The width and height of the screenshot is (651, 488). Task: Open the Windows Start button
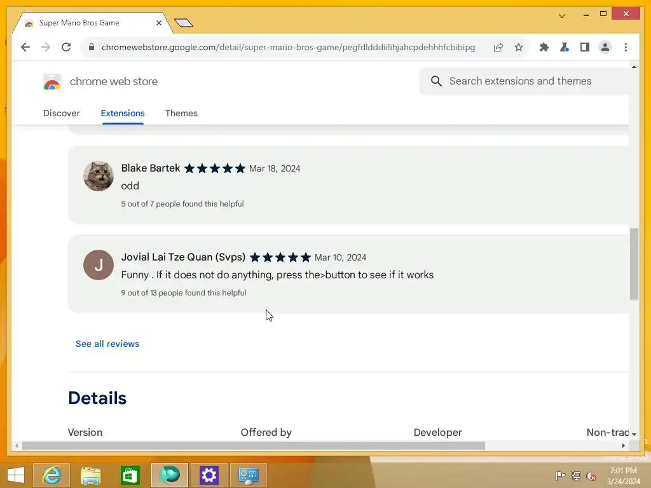click(16, 475)
